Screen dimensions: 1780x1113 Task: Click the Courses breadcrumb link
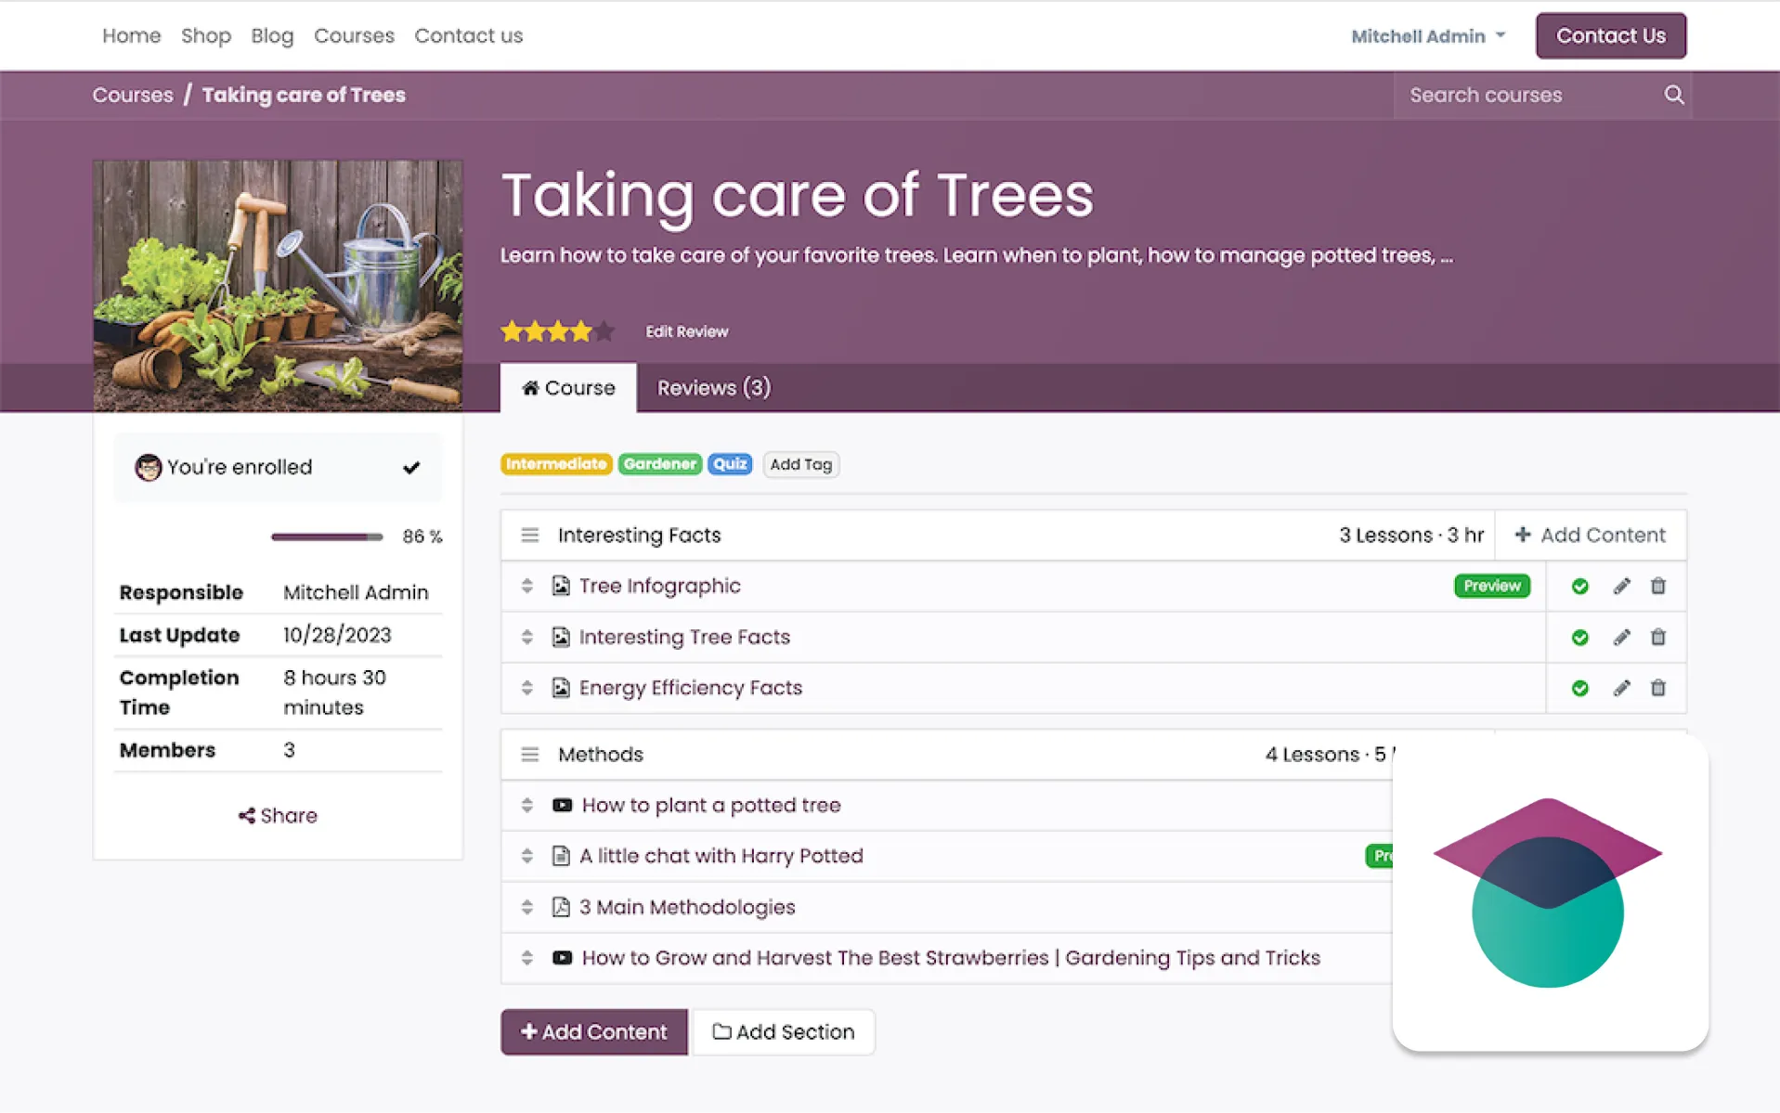(132, 95)
